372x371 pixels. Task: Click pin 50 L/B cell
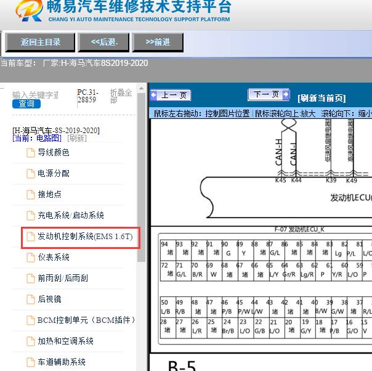click(168, 307)
